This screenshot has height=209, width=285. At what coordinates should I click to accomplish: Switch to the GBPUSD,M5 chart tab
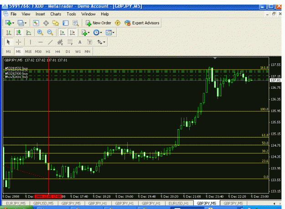coord(43,204)
